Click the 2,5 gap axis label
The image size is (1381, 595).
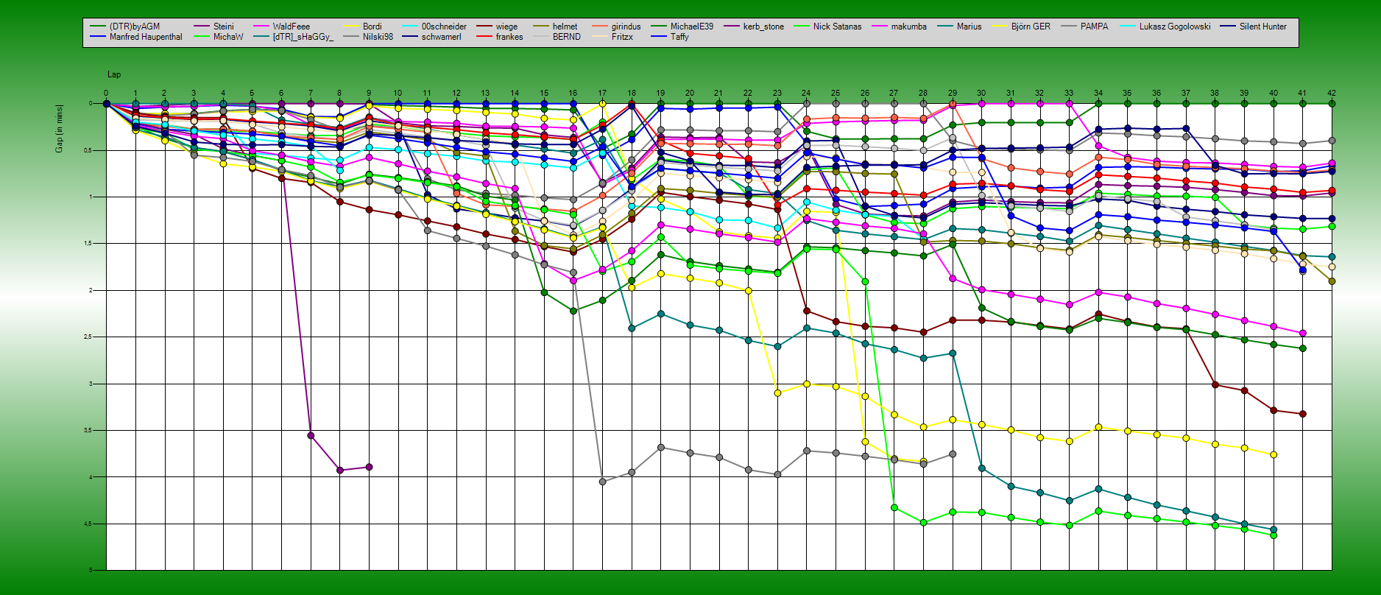click(89, 337)
